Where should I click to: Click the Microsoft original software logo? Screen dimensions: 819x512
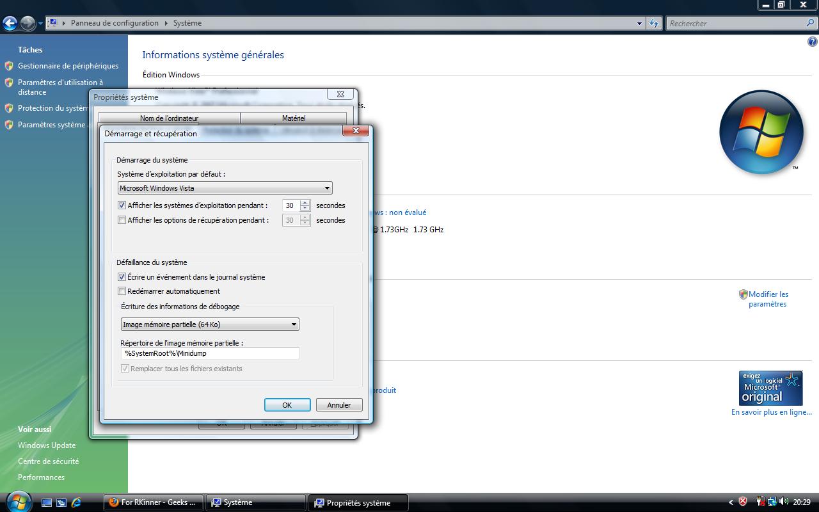tap(771, 388)
